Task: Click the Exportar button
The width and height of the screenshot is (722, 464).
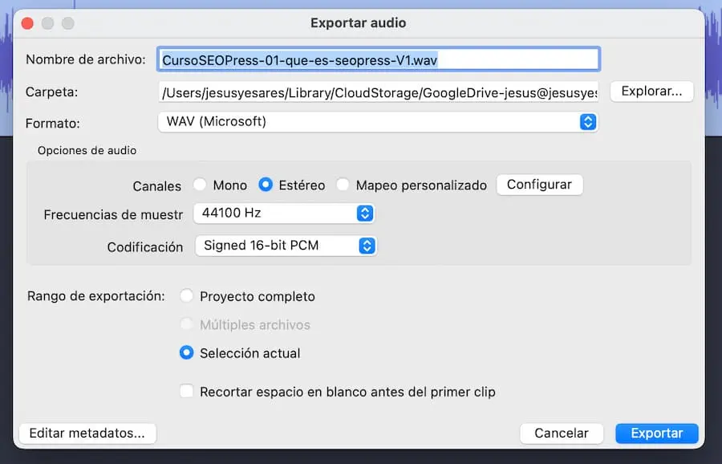Action: [656, 433]
